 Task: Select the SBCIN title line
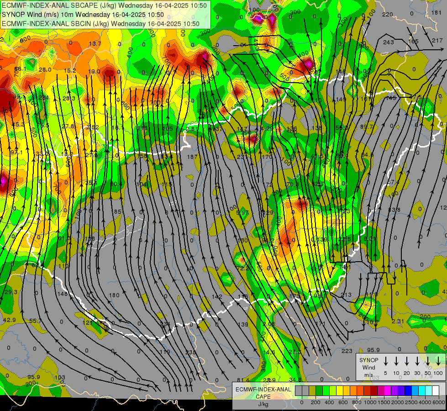(x=100, y=24)
